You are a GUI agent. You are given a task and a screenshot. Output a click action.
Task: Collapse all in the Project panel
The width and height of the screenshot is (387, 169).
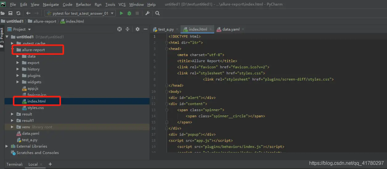(x=128, y=29)
